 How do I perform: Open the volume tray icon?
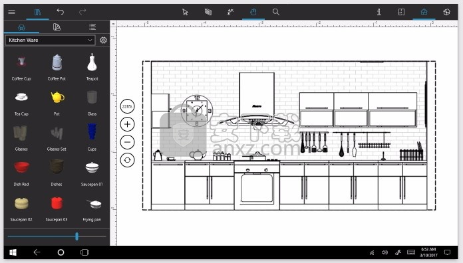385,252
